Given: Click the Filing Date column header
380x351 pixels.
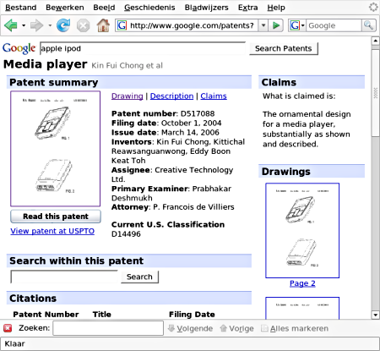Looking at the screenshot, I should click(192, 315).
